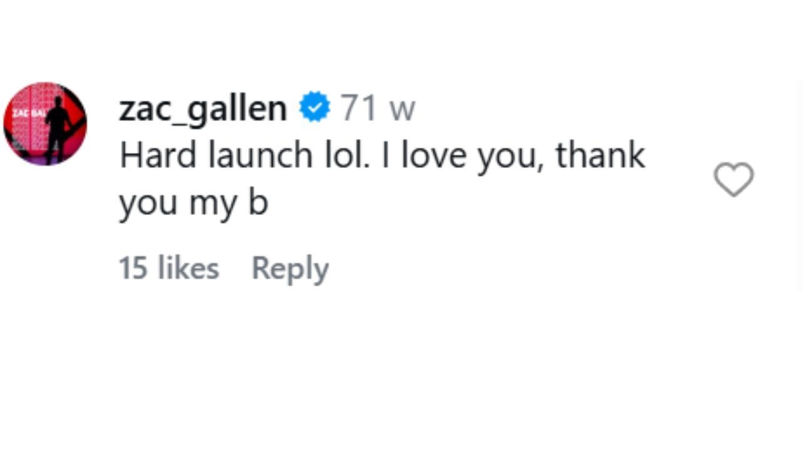Click the red circular avatar image

[x=45, y=124]
